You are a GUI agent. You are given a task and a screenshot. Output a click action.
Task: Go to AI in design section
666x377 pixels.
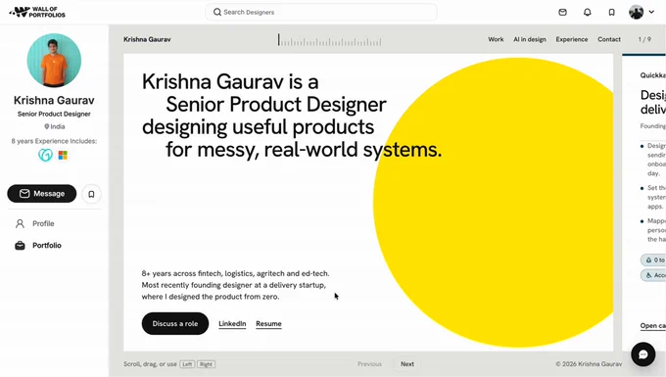(530, 39)
